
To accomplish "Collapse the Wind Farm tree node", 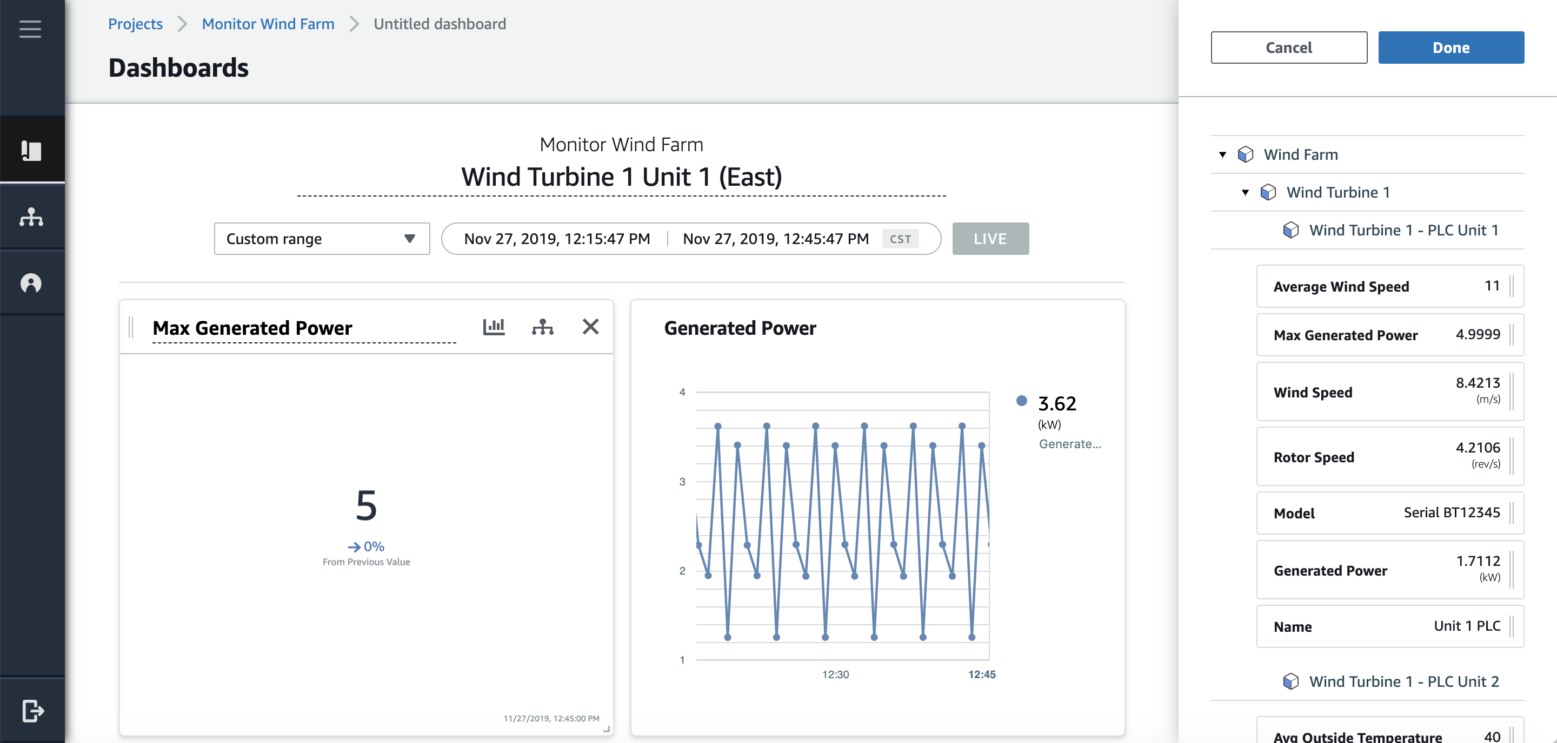I will pyautogui.click(x=1222, y=154).
